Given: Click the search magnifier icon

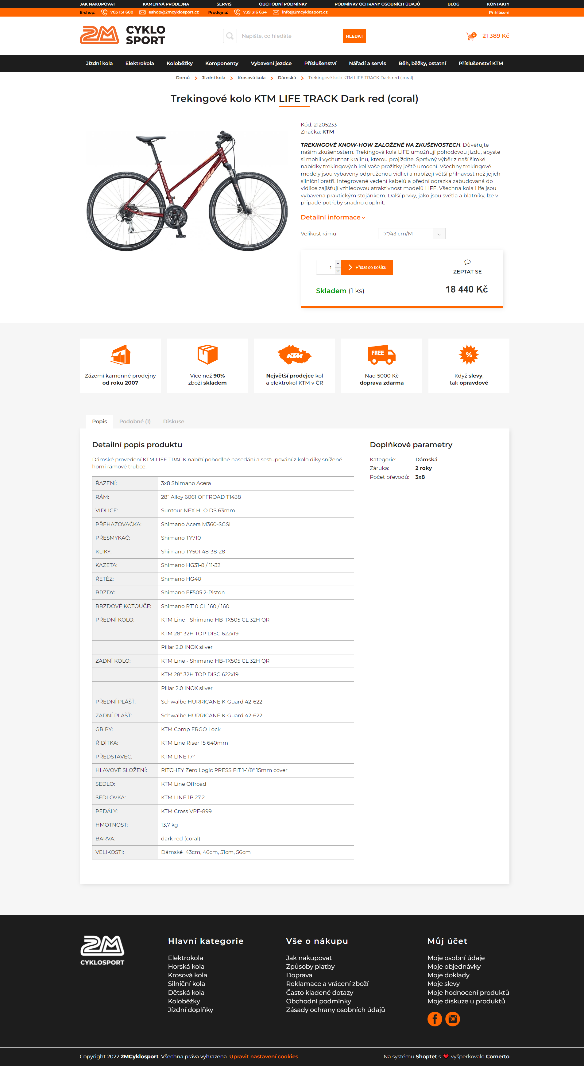Looking at the screenshot, I should point(230,36).
